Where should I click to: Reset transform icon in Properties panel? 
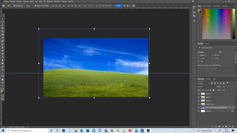tap(220, 52)
